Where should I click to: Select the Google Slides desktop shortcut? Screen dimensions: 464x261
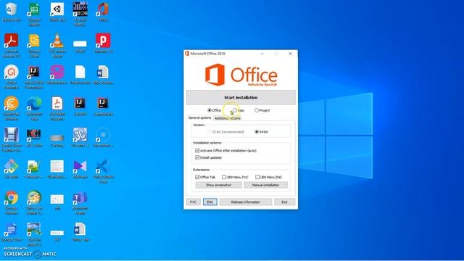tap(34, 45)
